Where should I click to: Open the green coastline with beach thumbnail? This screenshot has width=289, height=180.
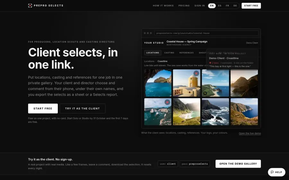tap(215, 83)
